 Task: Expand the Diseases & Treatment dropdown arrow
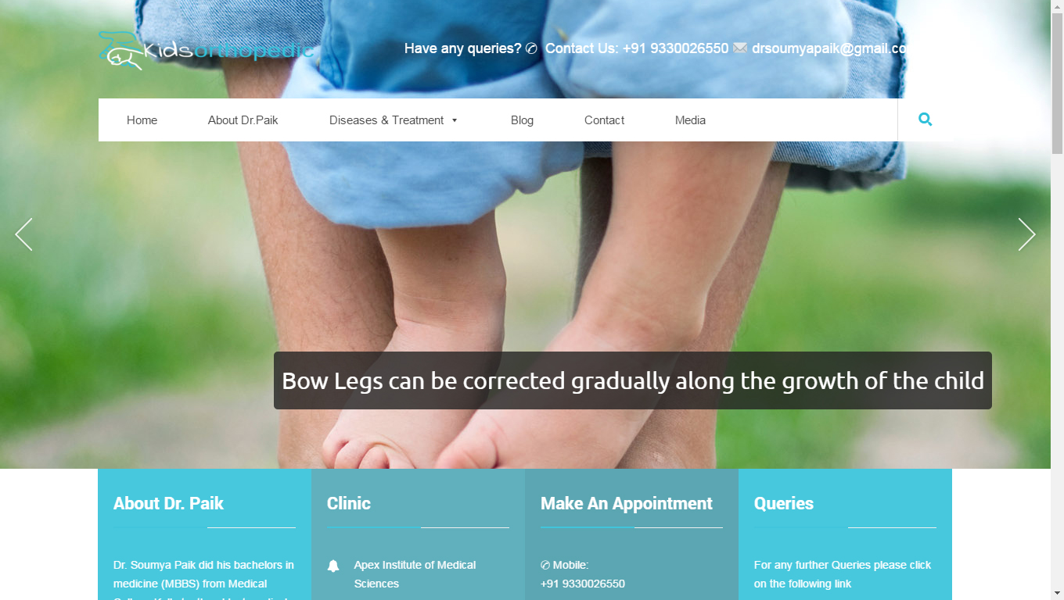pyautogui.click(x=455, y=120)
